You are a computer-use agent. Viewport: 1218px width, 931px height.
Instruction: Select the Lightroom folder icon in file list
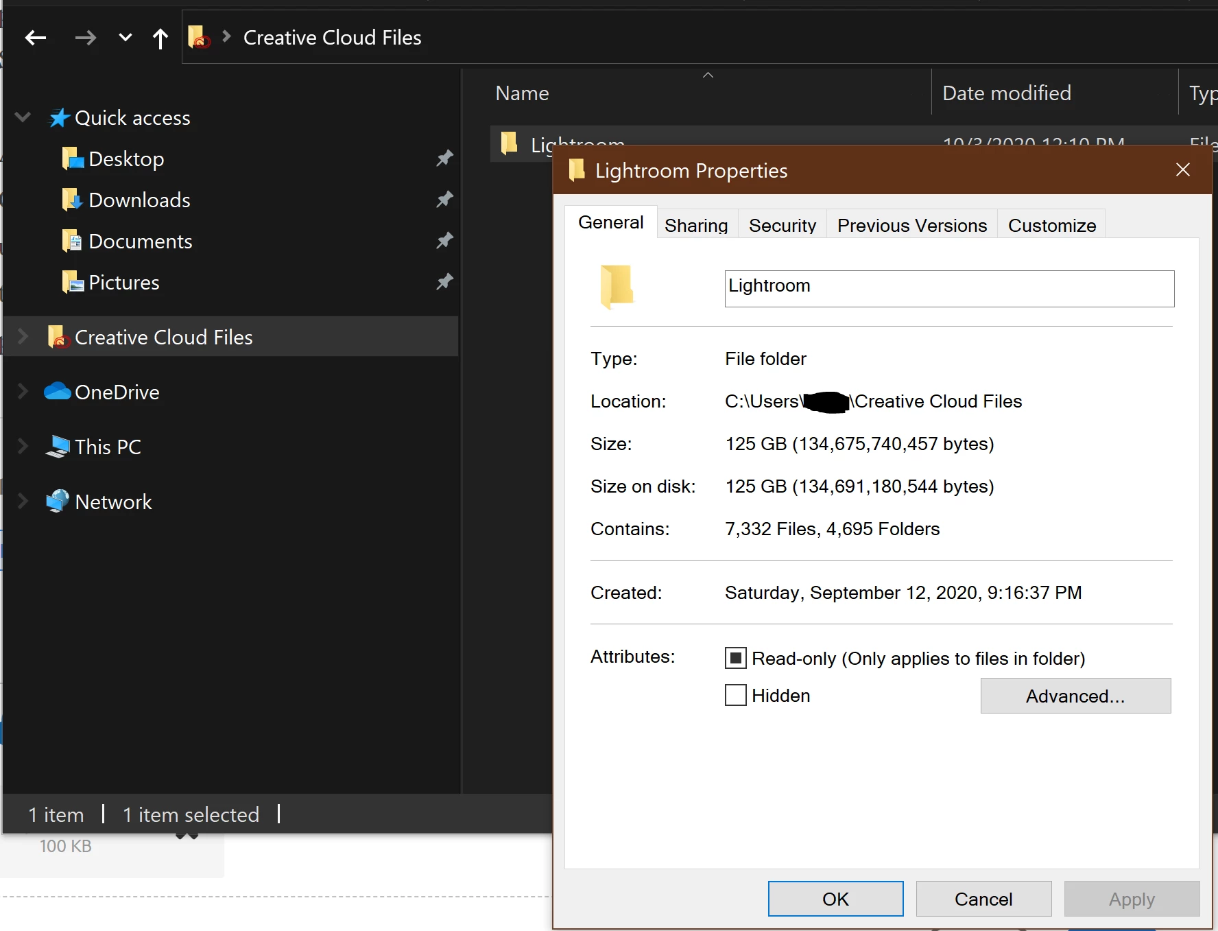tap(509, 143)
